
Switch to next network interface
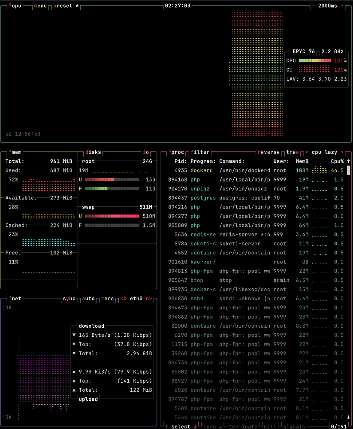coord(149,299)
